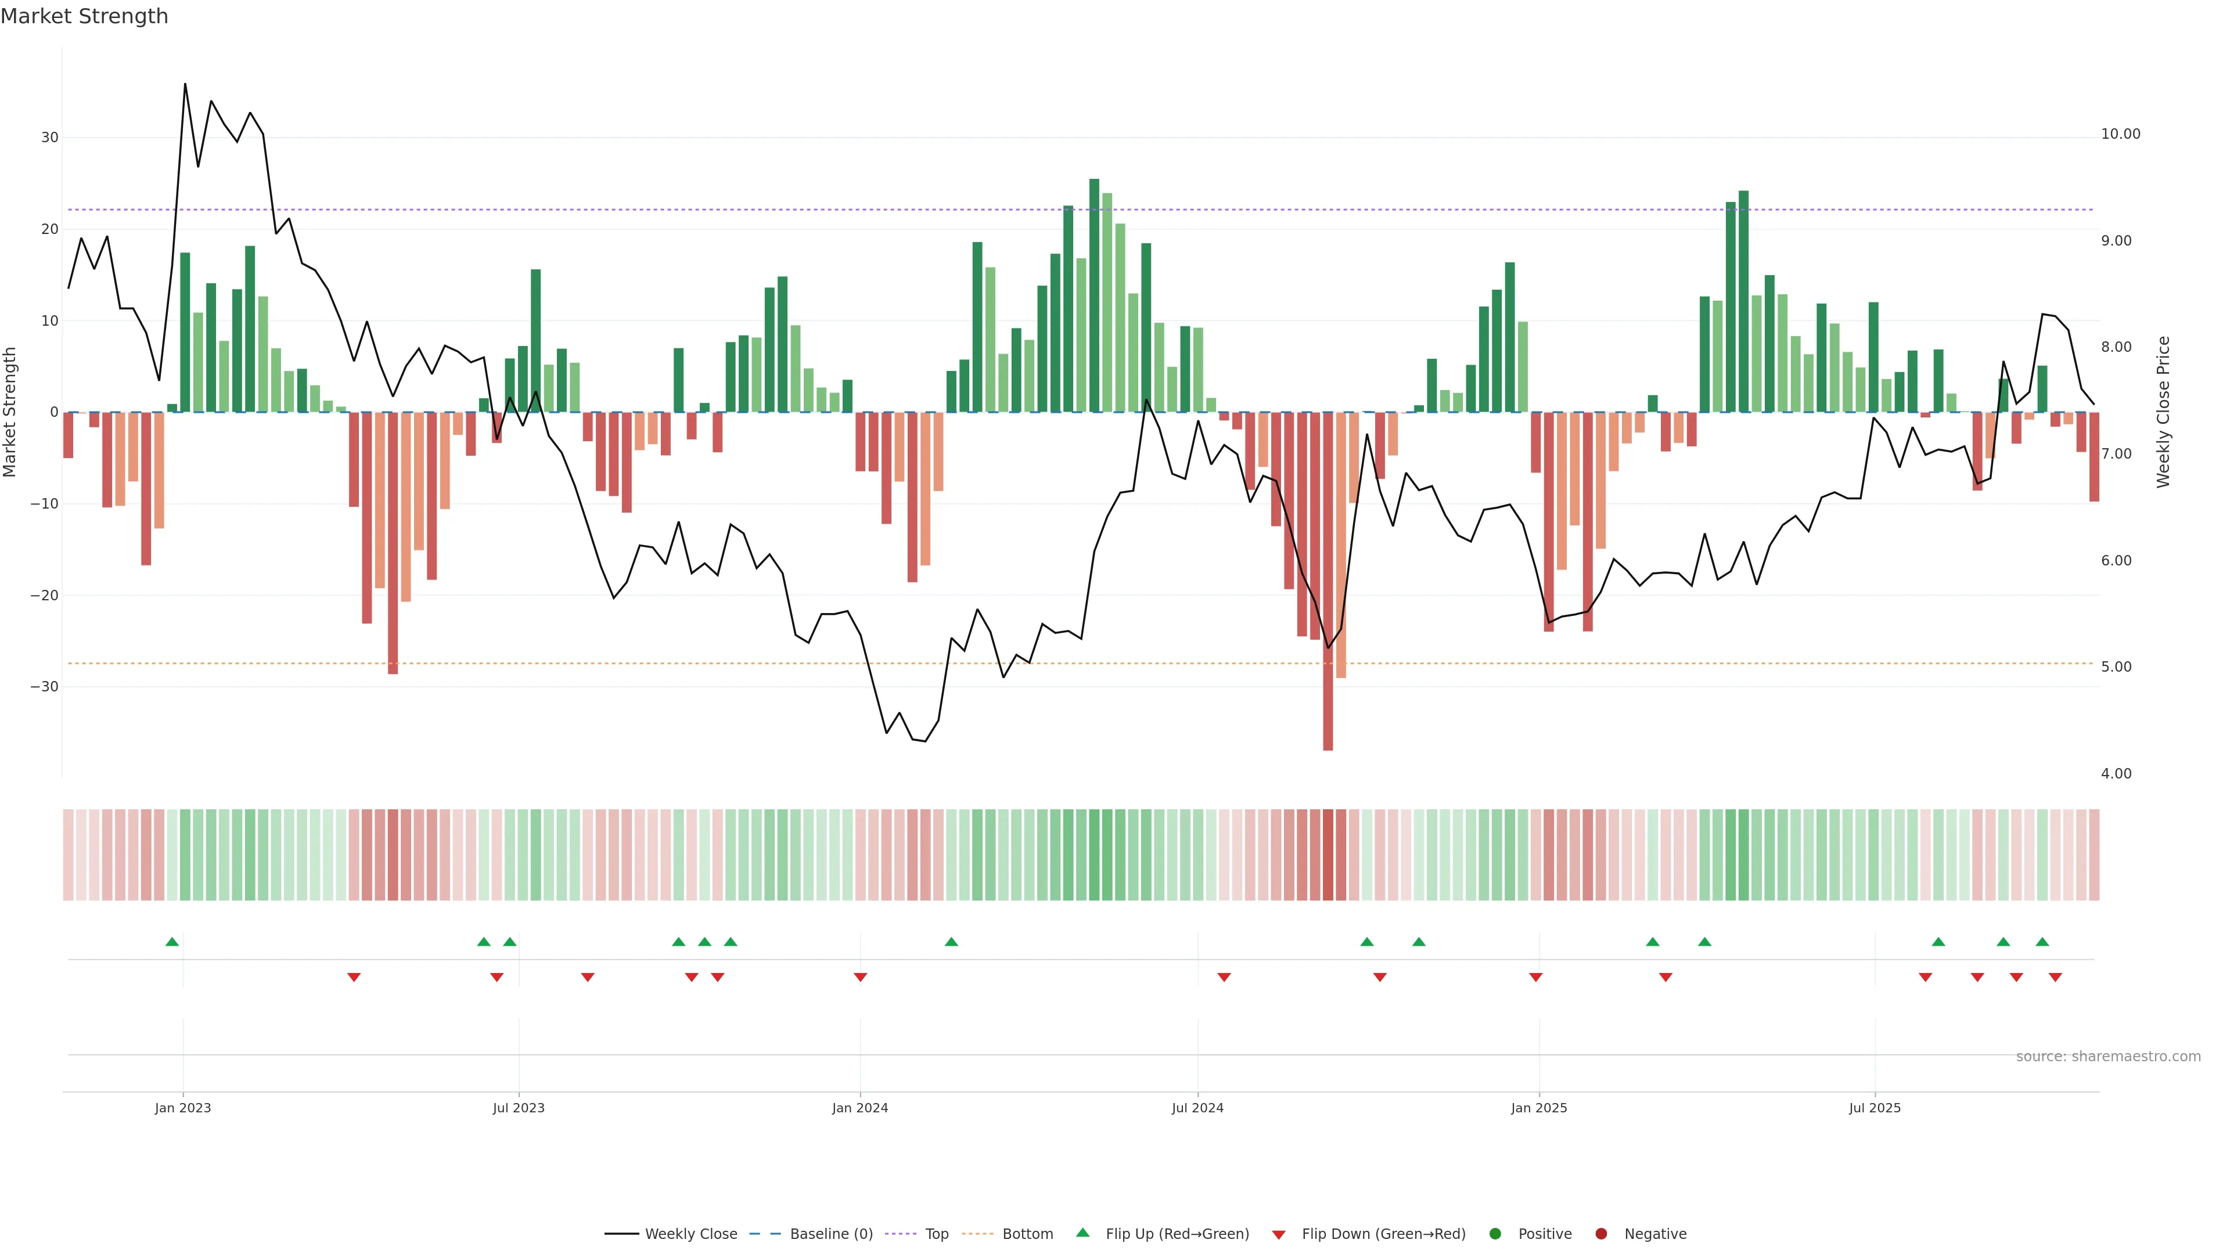2230x1254 pixels.
Task: Click the Jan 2025 x-axis label
Action: coord(1538,1108)
